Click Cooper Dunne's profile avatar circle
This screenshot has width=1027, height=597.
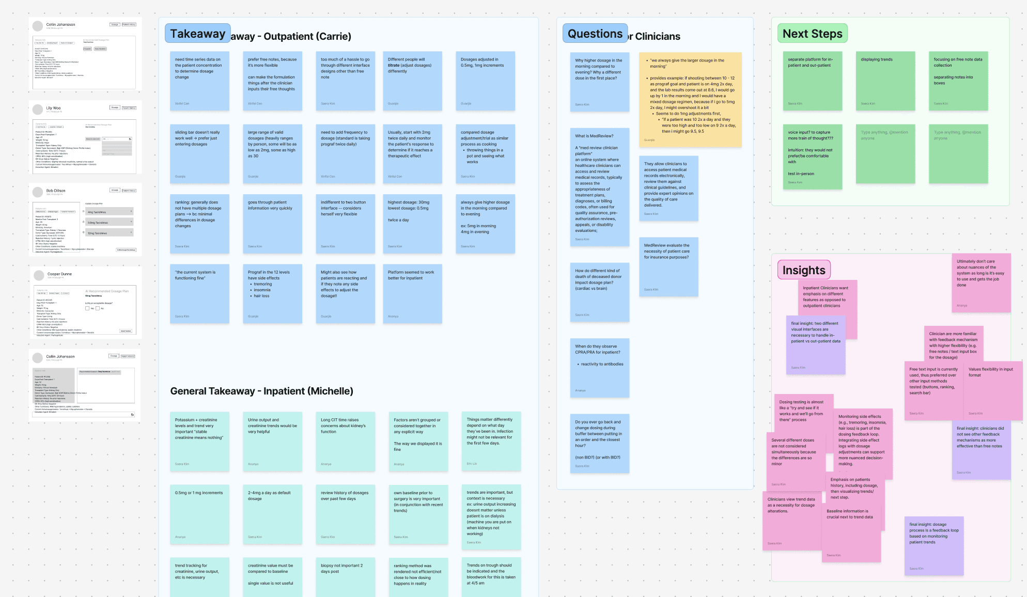(39, 275)
